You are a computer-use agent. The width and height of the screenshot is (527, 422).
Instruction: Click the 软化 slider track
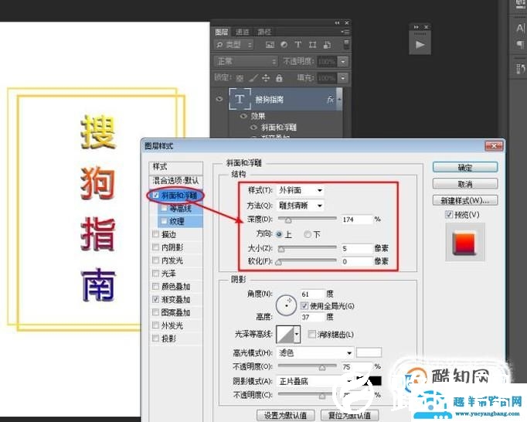pyautogui.click(x=308, y=260)
